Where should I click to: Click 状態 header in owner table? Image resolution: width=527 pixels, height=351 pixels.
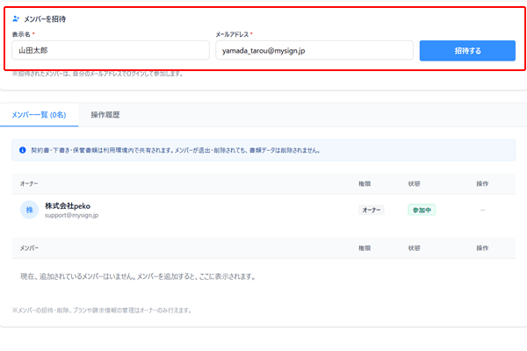414,183
